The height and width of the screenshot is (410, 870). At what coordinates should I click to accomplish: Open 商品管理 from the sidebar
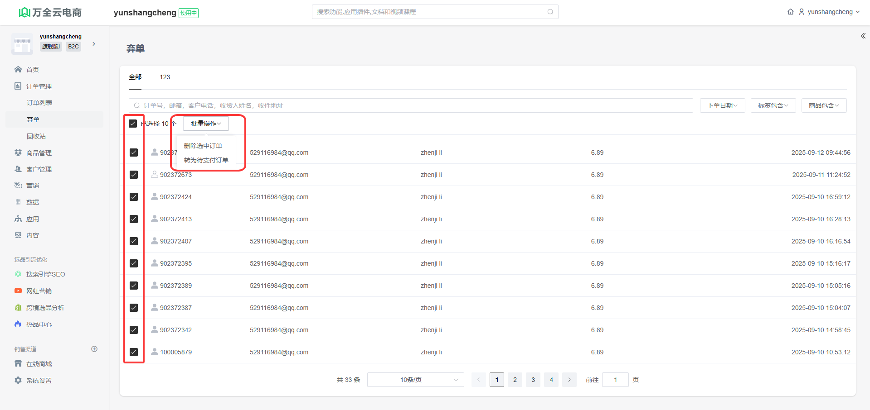pos(39,153)
